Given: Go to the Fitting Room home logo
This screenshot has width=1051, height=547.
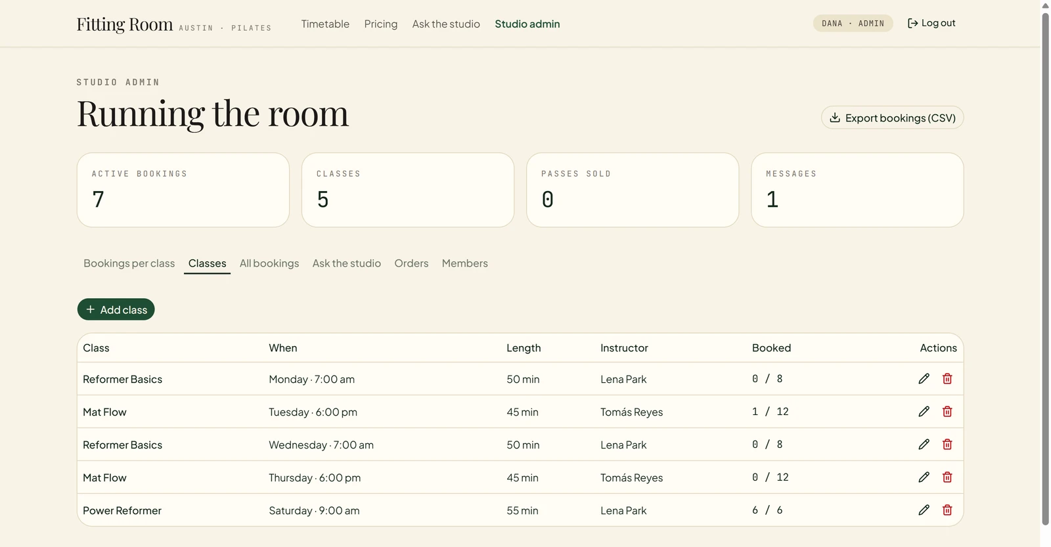Looking at the screenshot, I should pos(125,24).
